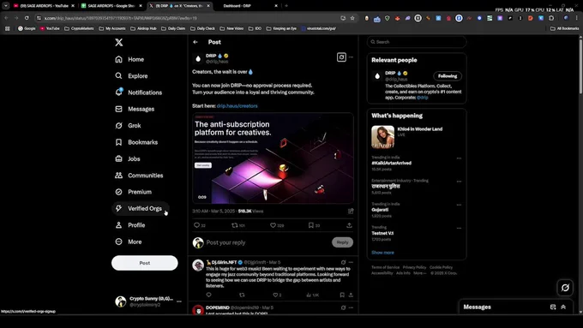The image size is (583, 328).
Task: Click new message icon in Messages drawer
Action: pyautogui.click(x=553, y=307)
